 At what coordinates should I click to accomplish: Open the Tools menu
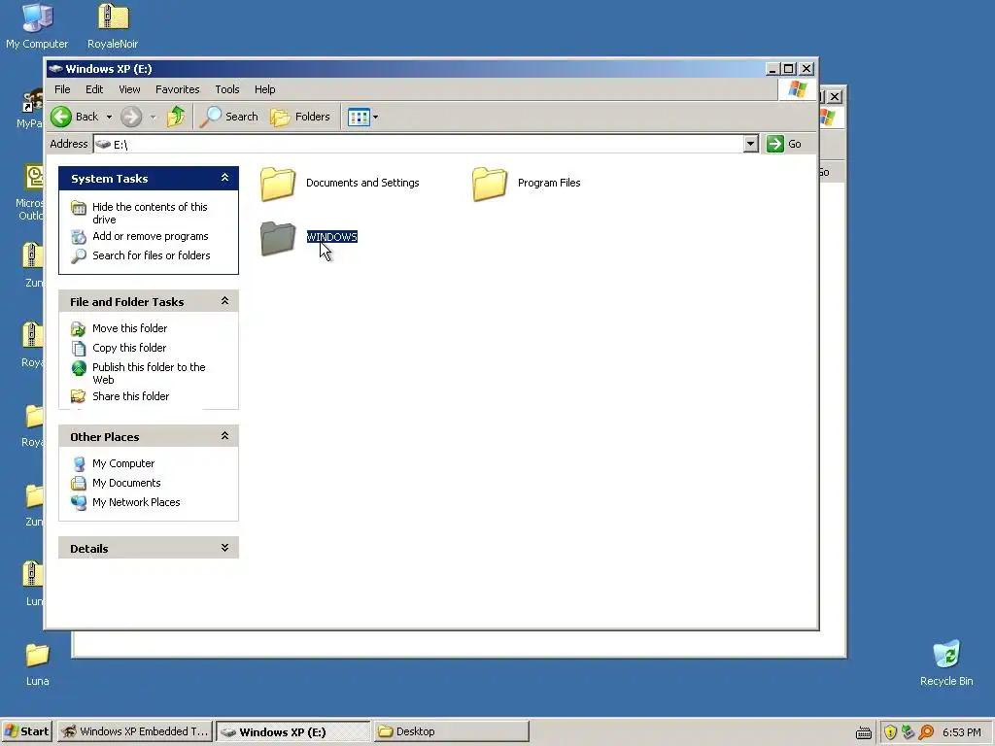(227, 89)
